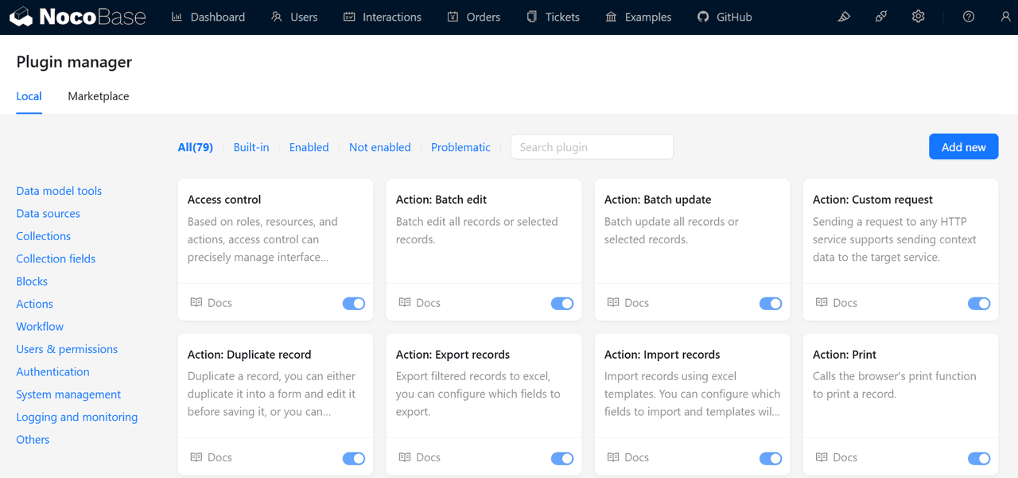Select Blocks category
Screen dimensions: 1018x478
pyautogui.click(x=32, y=281)
